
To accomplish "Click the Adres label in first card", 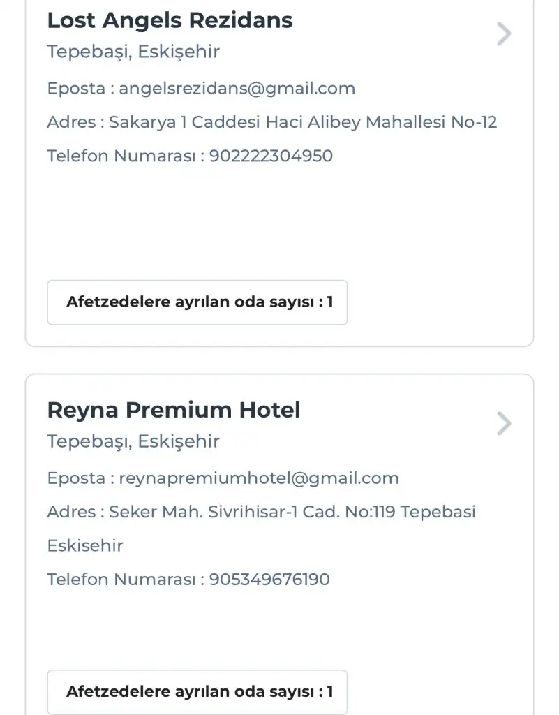I will [x=71, y=122].
